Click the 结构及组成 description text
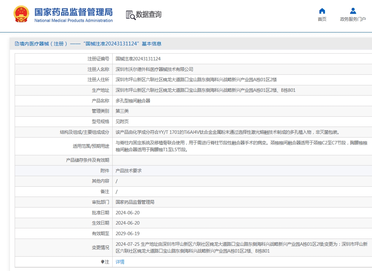This screenshot has height=271, width=372. [x=228, y=132]
